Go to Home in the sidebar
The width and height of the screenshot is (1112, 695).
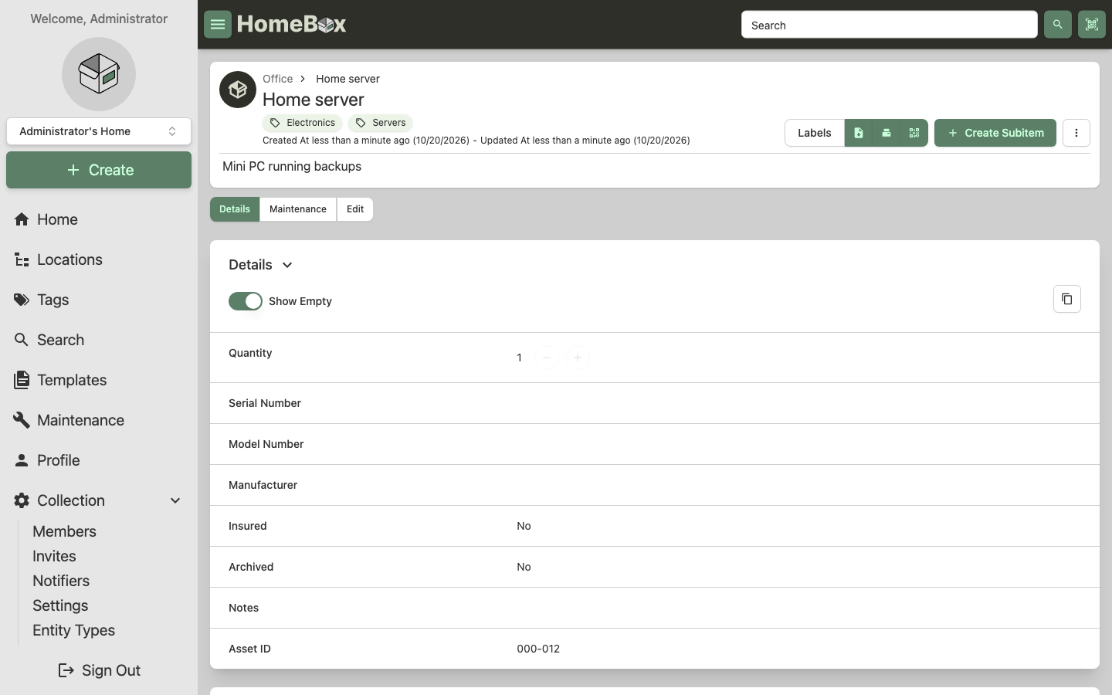[99, 219]
